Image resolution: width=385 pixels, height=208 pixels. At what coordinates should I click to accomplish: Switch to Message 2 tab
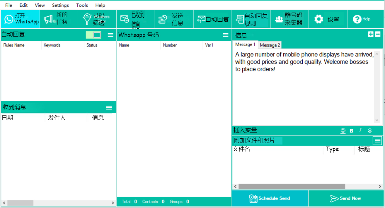(270, 45)
